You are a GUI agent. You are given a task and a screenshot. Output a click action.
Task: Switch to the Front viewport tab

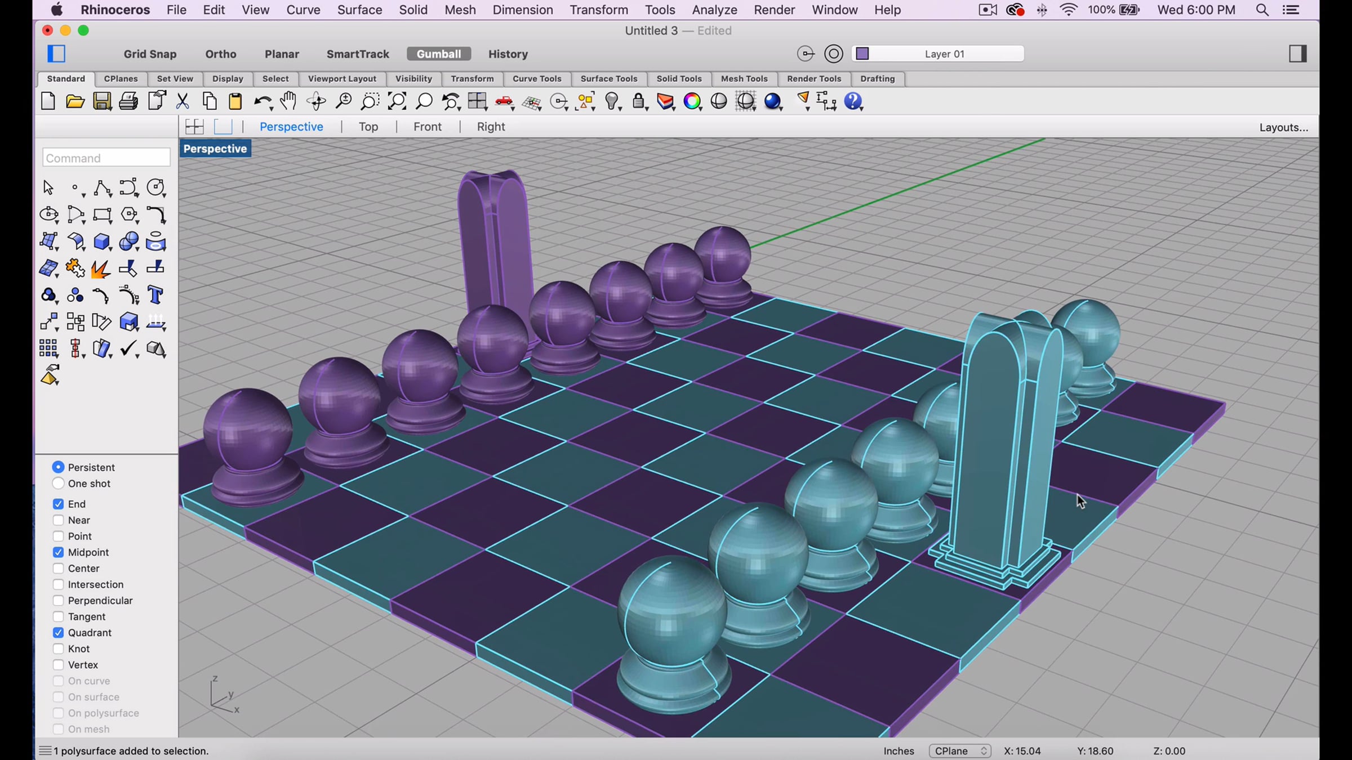428,127
